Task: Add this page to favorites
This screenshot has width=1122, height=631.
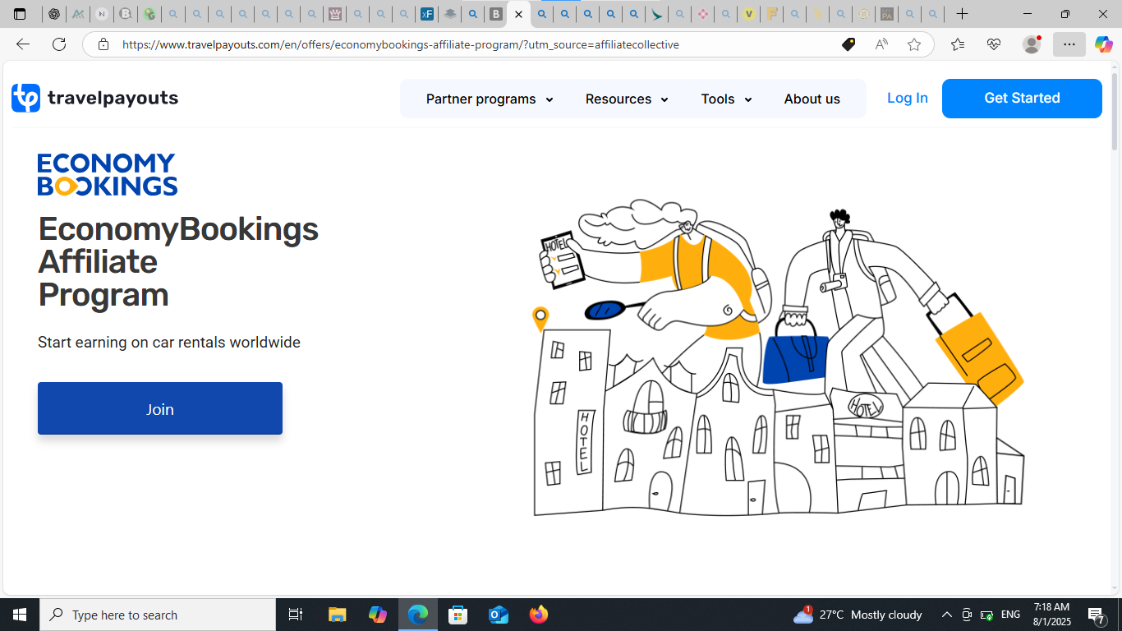Action: tap(914, 44)
